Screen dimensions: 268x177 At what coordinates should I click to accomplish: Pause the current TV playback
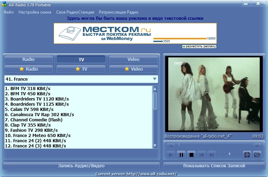181,154
